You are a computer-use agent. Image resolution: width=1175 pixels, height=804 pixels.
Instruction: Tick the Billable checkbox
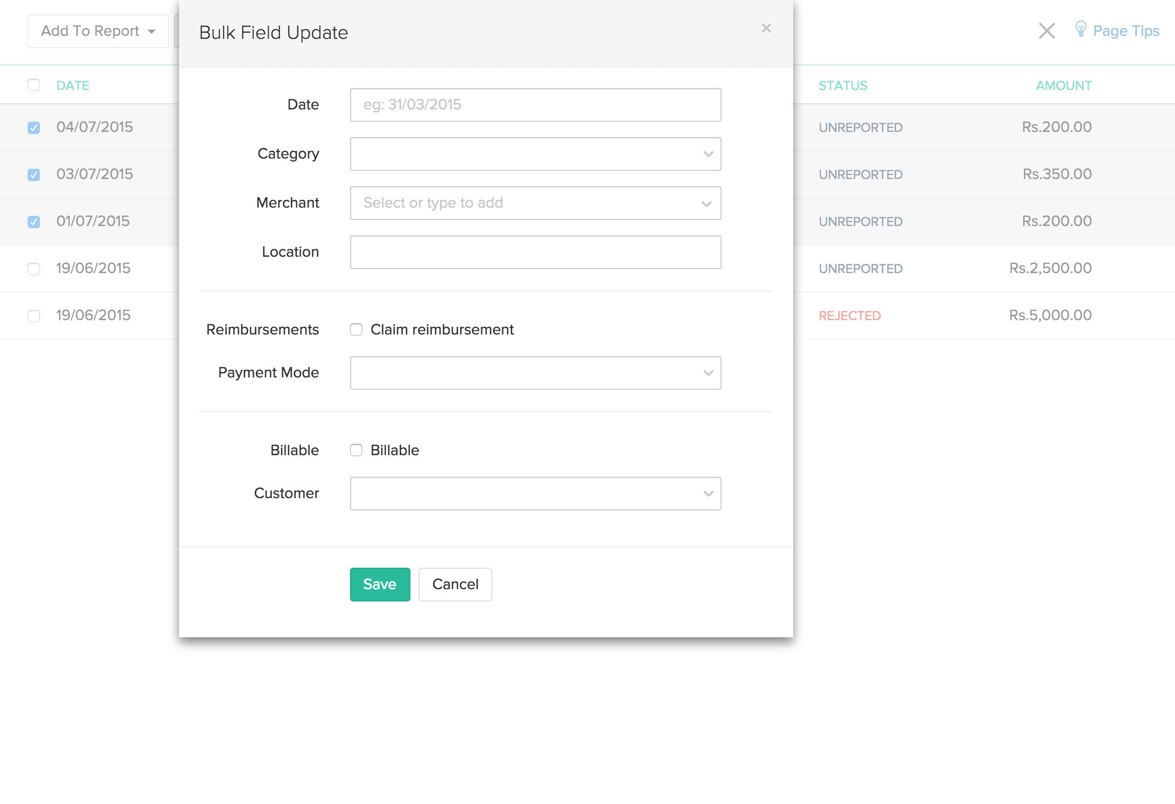(356, 450)
